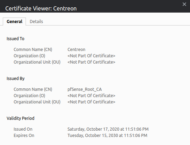Click the Issued On date value

point(108,129)
